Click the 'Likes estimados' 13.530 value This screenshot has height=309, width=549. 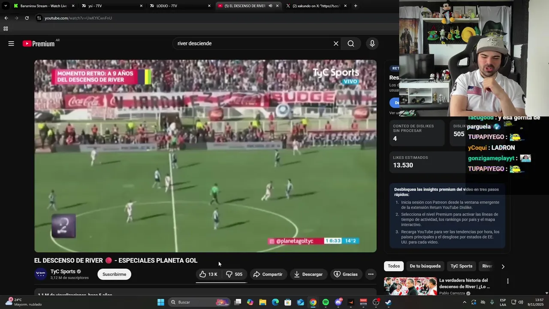pyautogui.click(x=403, y=165)
